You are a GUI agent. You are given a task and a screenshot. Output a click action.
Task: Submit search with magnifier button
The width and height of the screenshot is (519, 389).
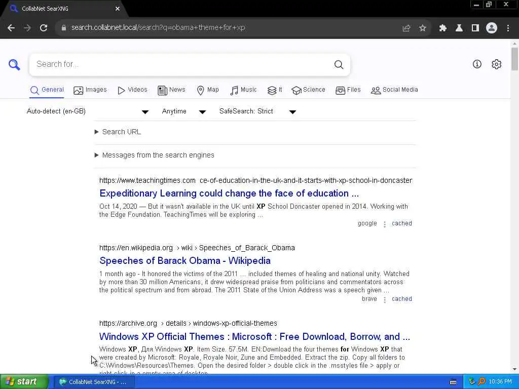(339, 64)
